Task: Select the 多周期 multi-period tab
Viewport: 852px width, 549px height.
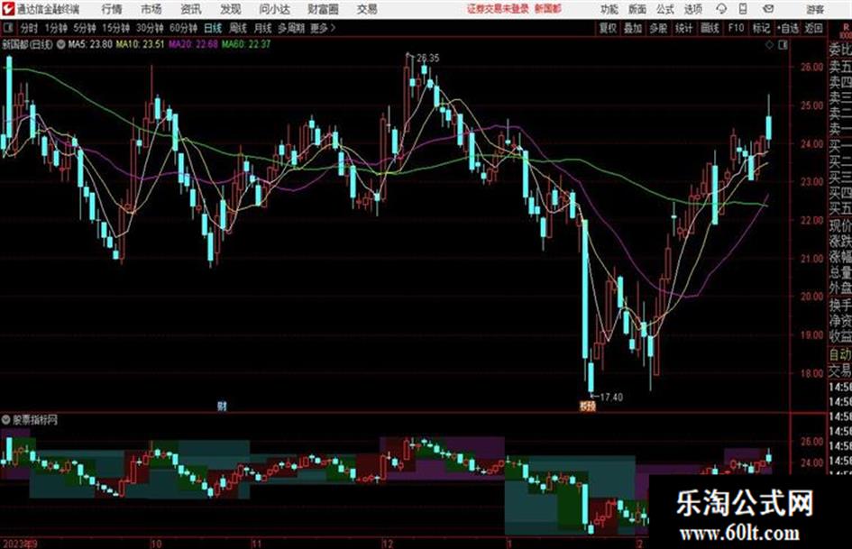Action: (x=291, y=28)
